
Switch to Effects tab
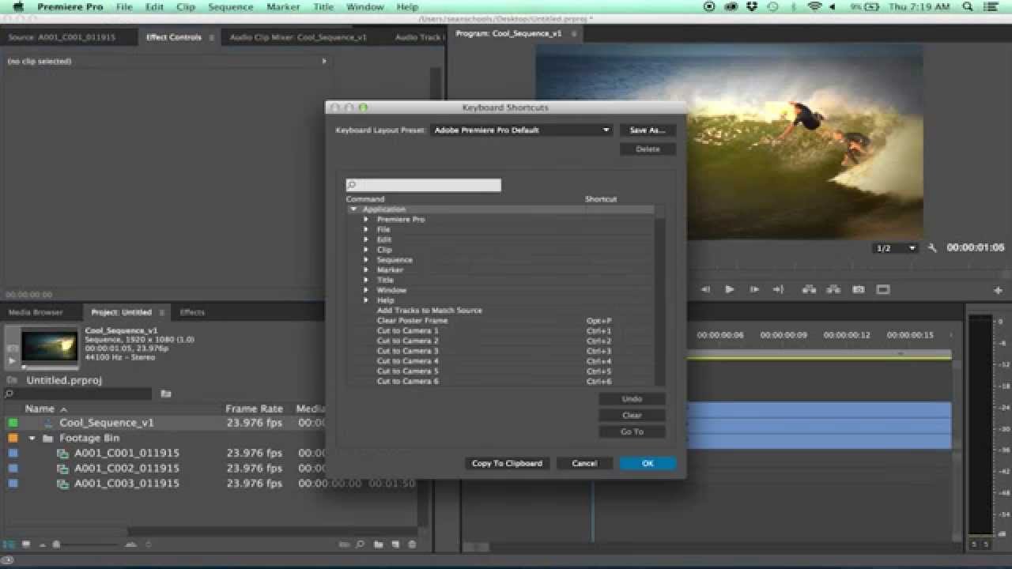click(192, 312)
